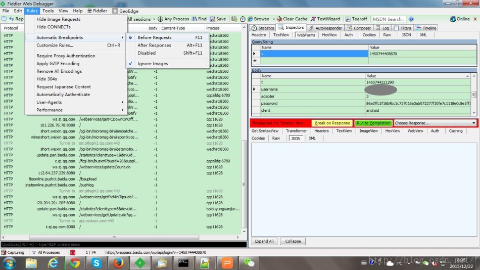
Task: Click the row arrow beside username
Action: pyautogui.click(x=254, y=89)
